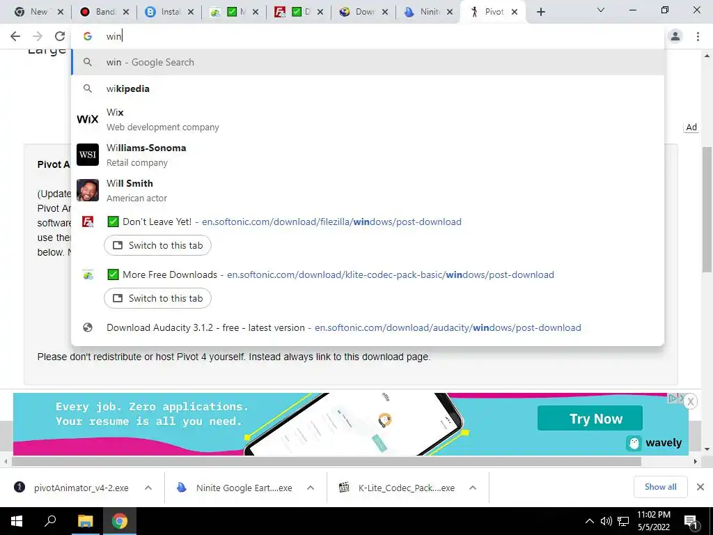Reload the current page

[x=60, y=36]
